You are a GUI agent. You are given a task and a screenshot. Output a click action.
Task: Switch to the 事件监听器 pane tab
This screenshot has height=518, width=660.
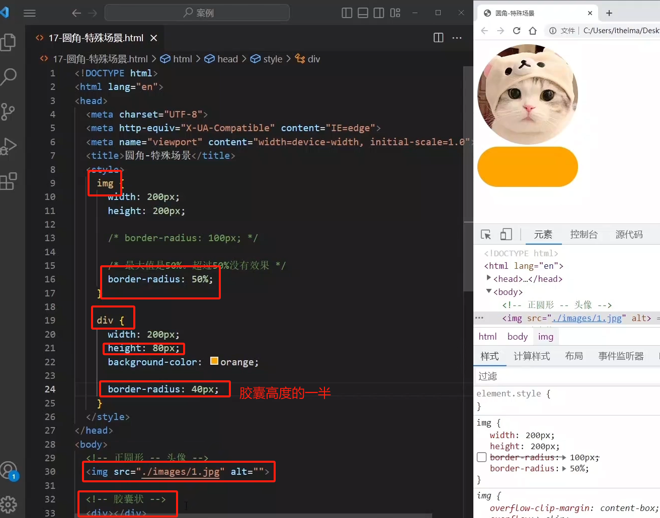click(621, 356)
